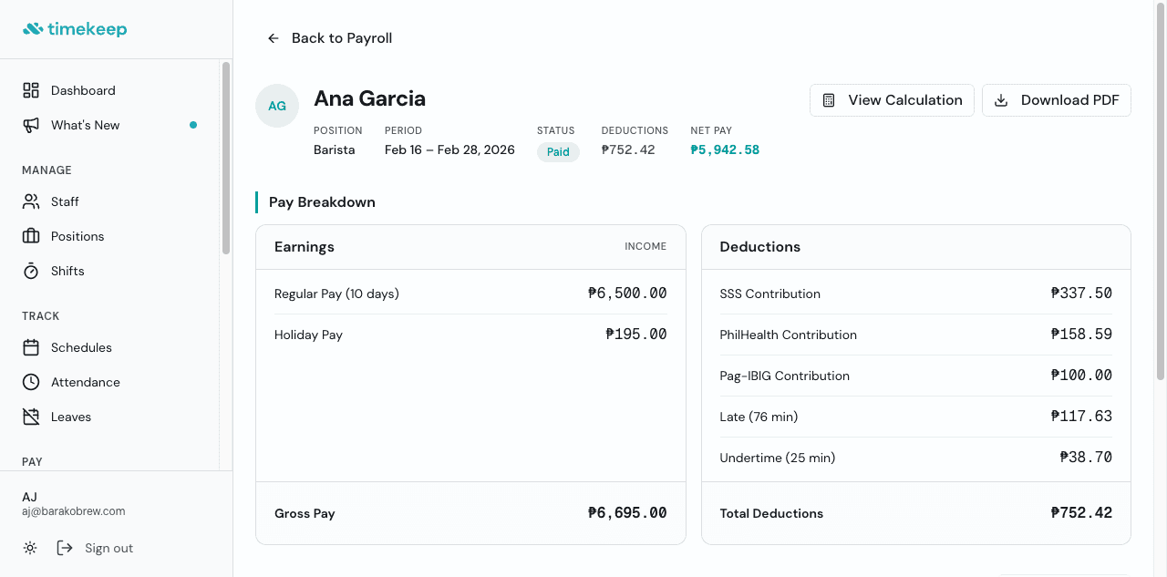This screenshot has height=577, width=1167.
Task: Click the Staff people icon
Action: pos(30,201)
